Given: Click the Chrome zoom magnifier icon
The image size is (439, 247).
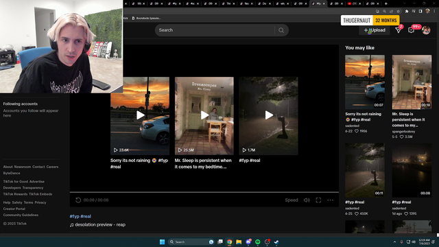Looking at the screenshot, I should (x=384, y=11).
